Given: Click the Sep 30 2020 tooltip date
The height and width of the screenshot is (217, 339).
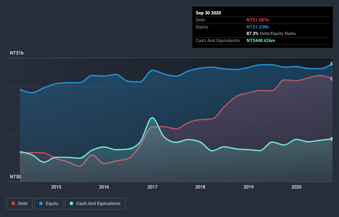Looking at the screenshot, I should [x=208, y=13].
